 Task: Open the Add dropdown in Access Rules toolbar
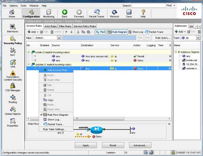pyautogui.click(x=38, y=32)
